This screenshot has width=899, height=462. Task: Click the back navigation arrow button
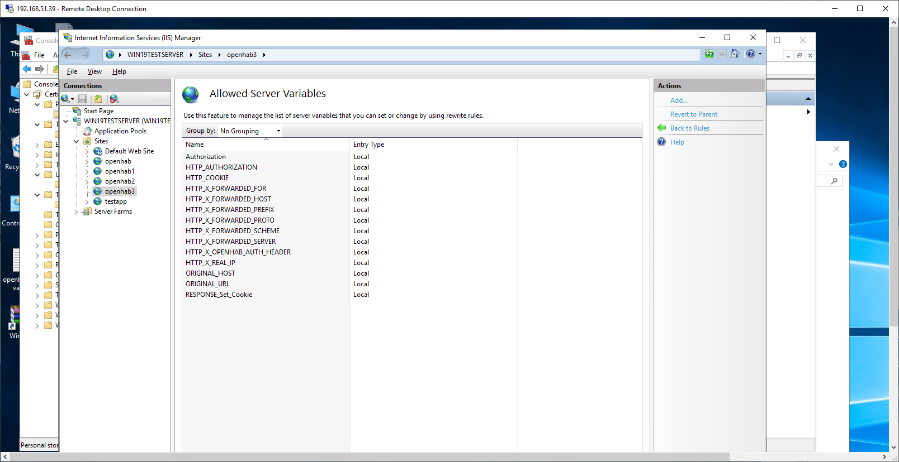pyautogui.click(x=68, y=55)
